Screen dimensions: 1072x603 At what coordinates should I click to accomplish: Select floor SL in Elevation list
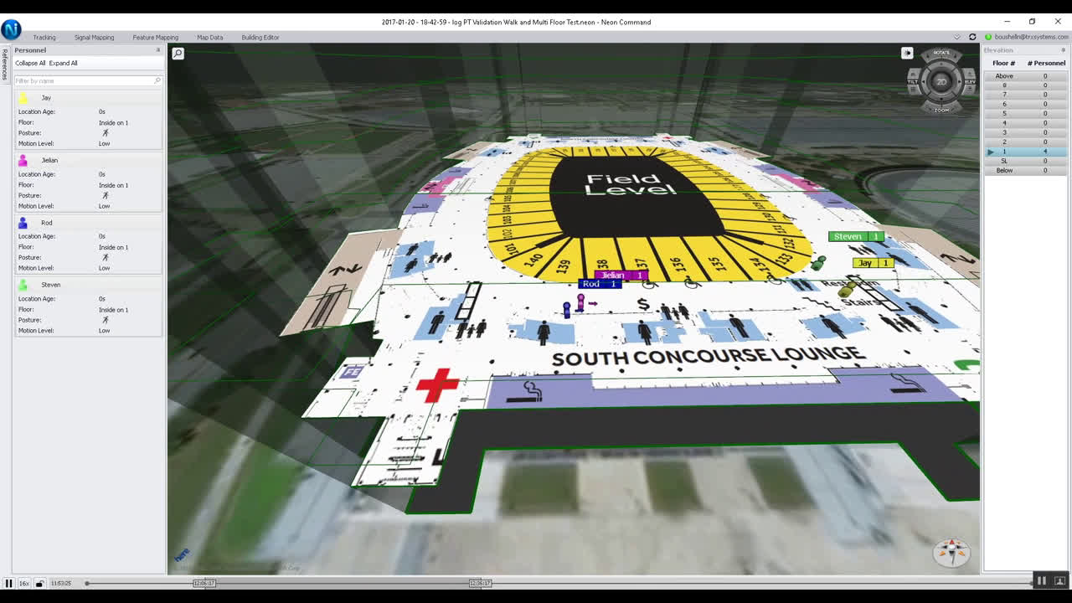pos(1025,161)
